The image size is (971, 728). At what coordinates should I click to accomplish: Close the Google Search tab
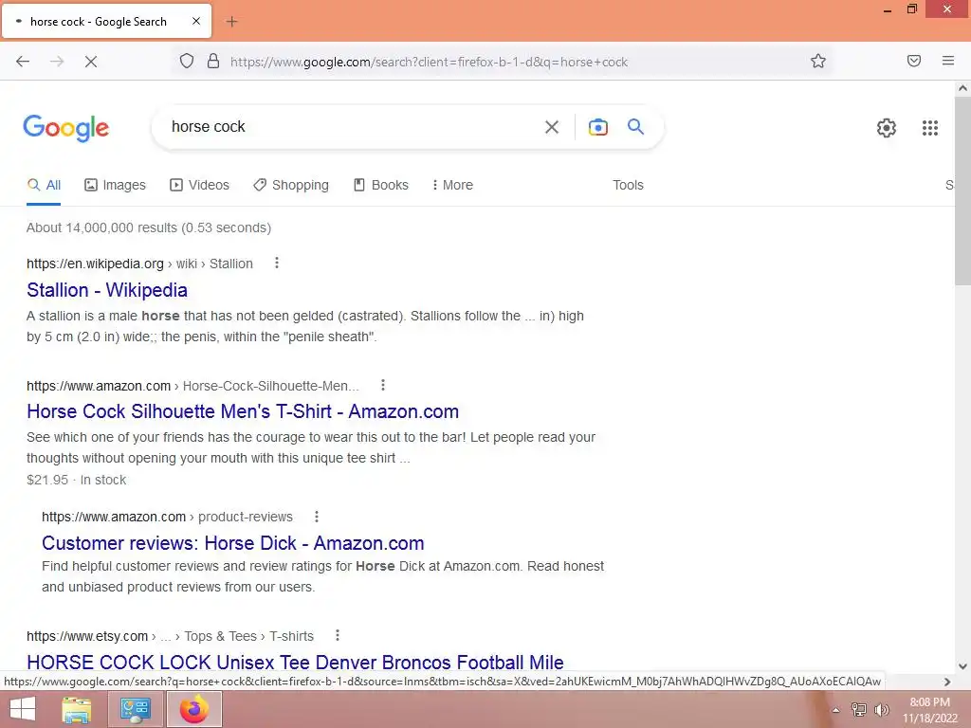(196, 21)
